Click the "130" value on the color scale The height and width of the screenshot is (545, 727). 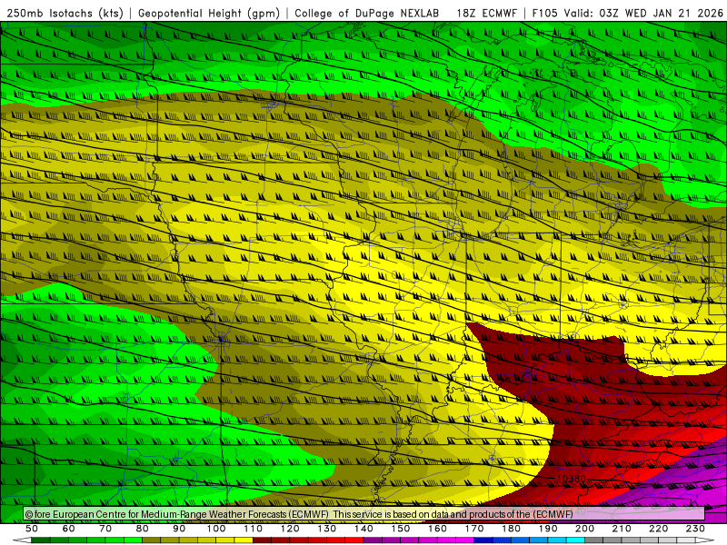click(x=326, y=529)
